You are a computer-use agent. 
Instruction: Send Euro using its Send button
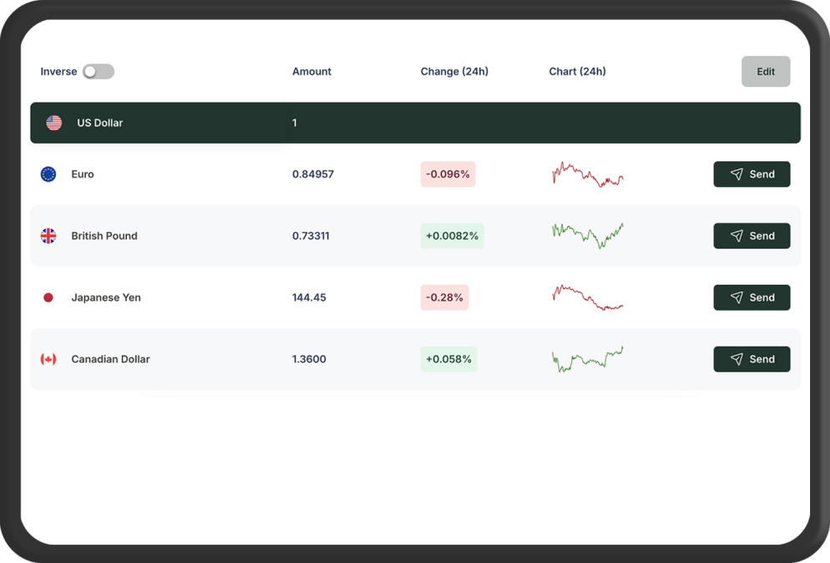pyautogui.click(x=752, y=174)
